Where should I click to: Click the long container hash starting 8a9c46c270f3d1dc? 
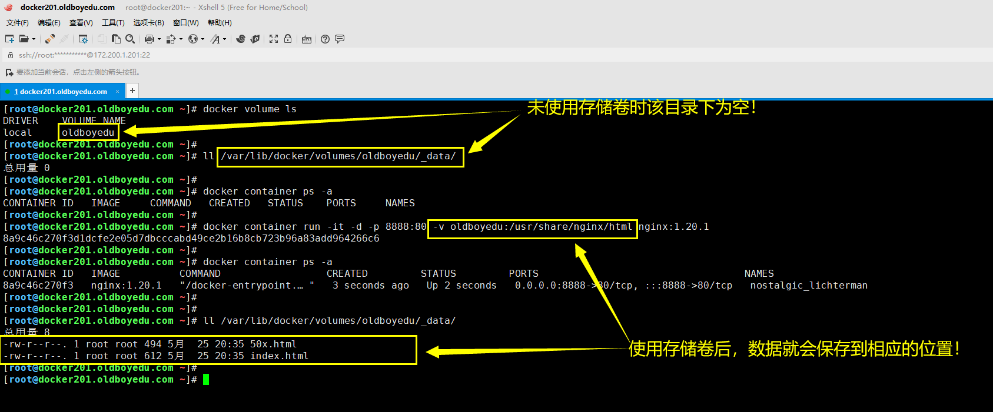click(x=191, y=239)
